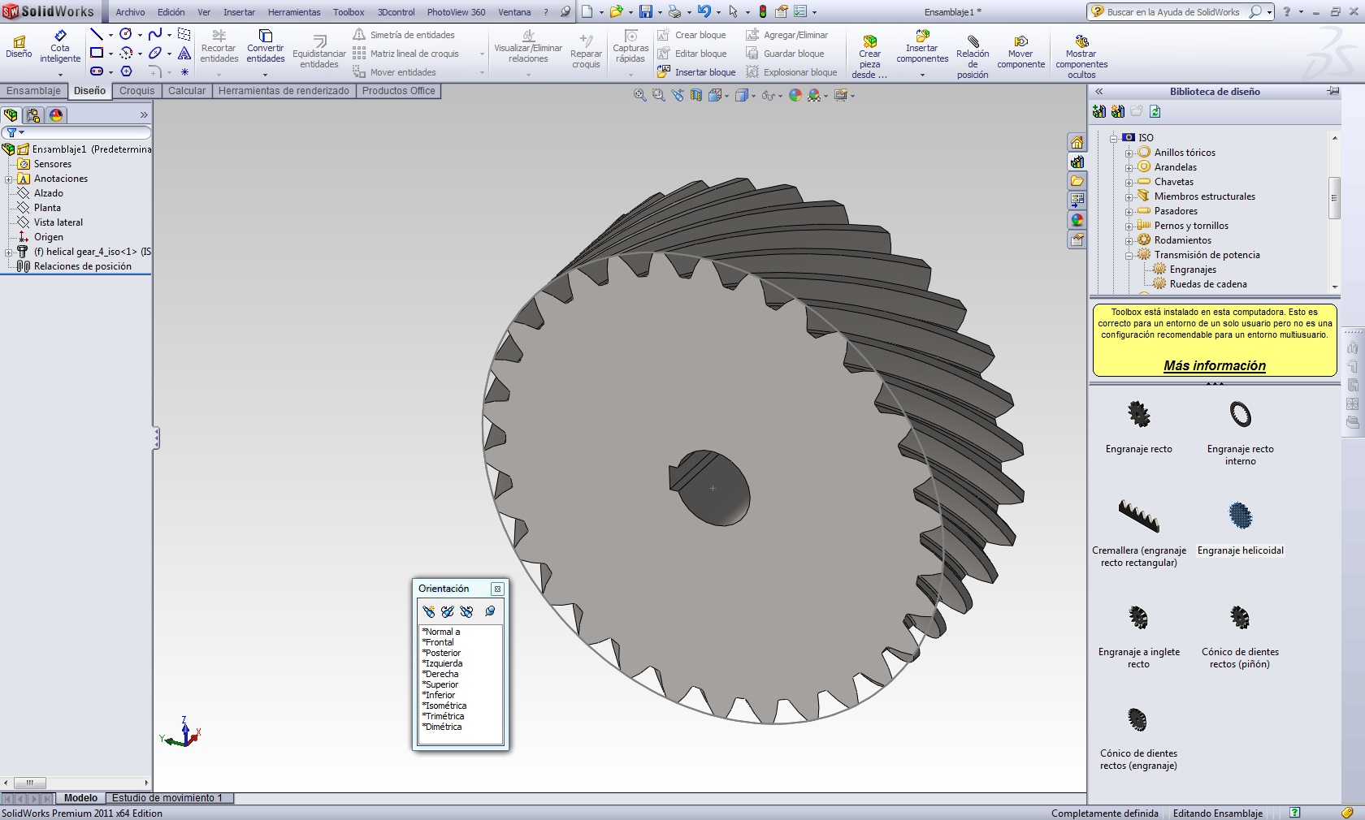Switch to the Calcular tab
This screenshot has height=820, width=1365.
coord(187,91)
